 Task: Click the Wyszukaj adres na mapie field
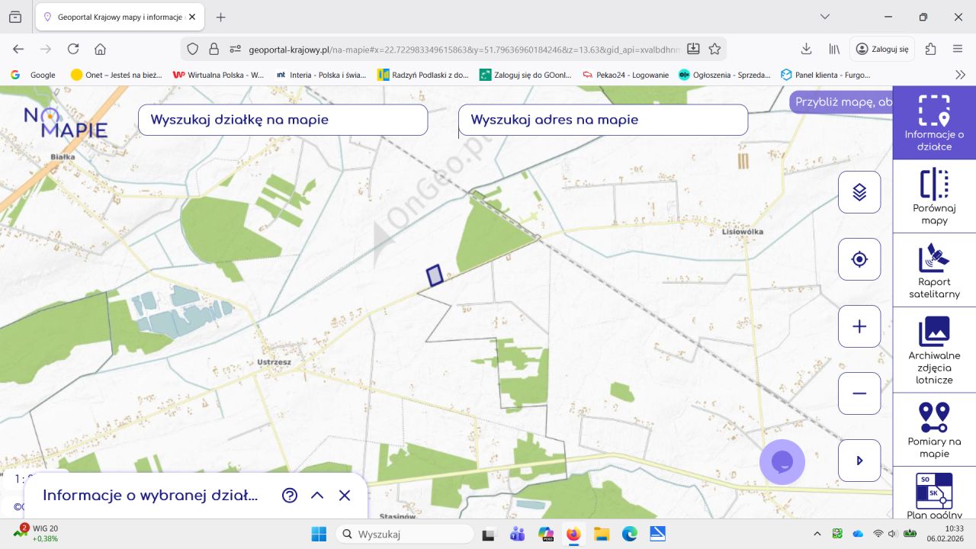tap(602, 120)
